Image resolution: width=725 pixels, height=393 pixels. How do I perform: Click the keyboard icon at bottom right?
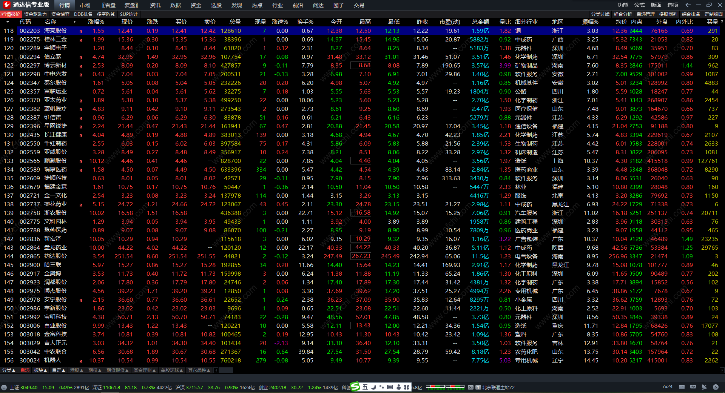(682, 387)
